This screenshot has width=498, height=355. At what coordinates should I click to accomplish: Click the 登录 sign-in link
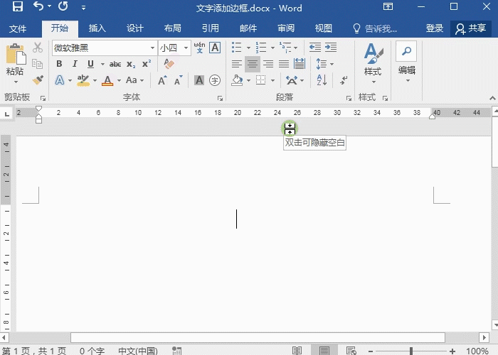(434, 28)
